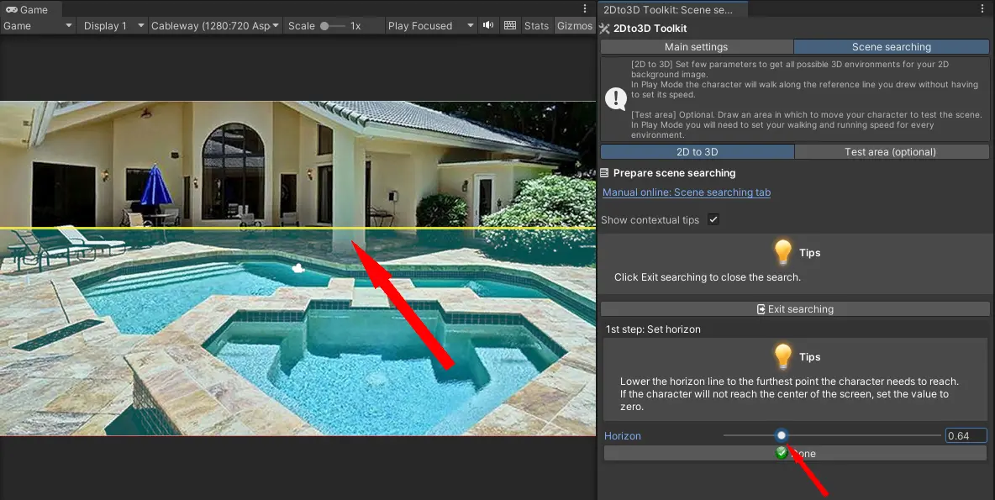The height and width of the screenshot is (500, 995).
Task: Click the lightbulb icon above Exit searching
Action: pyautogui.click(x=782, y=252)
